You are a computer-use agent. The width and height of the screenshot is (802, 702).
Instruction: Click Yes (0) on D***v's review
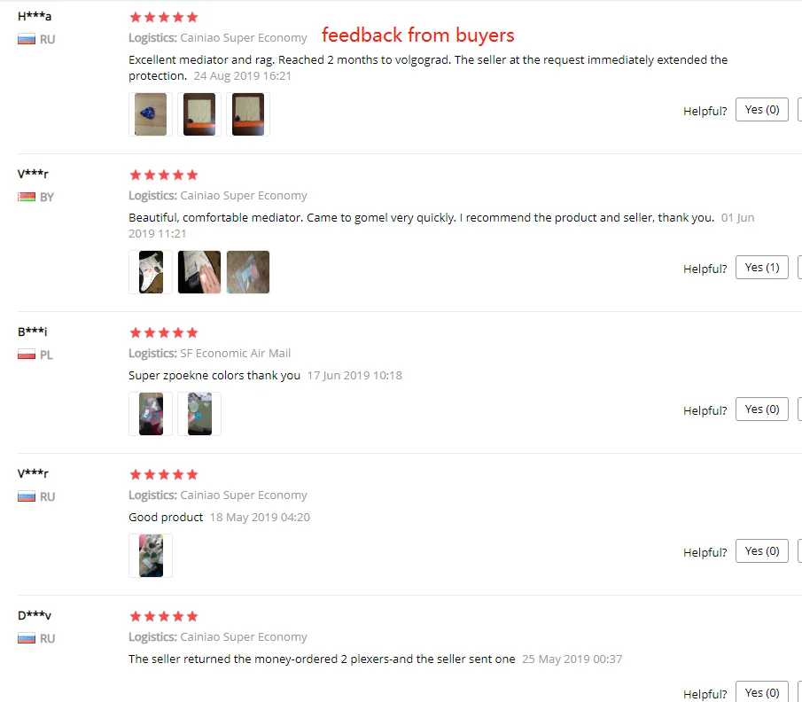[761, 691]
